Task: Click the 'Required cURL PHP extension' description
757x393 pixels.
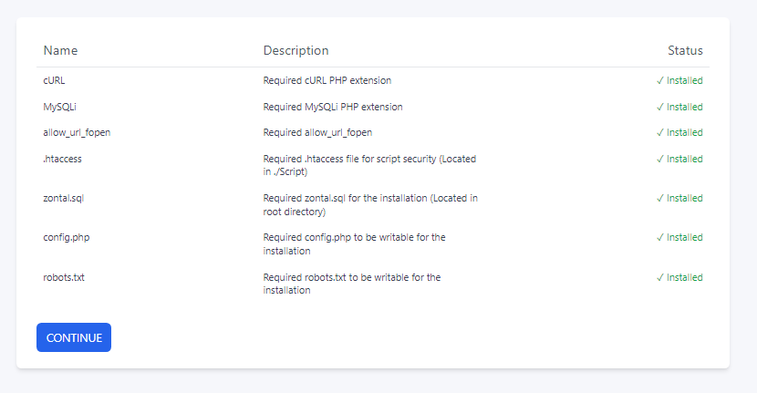Action: click(x=327, y=80)
